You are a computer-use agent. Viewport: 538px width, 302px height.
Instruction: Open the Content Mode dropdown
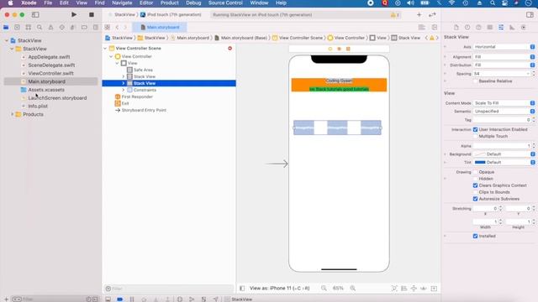[504, 103]
